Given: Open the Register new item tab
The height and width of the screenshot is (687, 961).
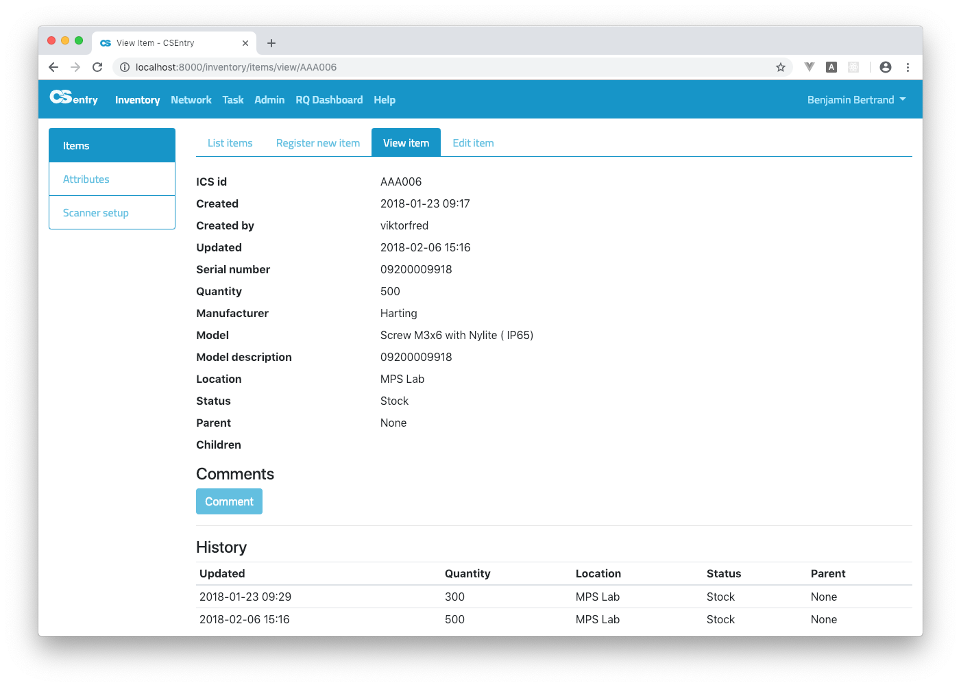Looking at the screenshot, I should click(317, 143).
